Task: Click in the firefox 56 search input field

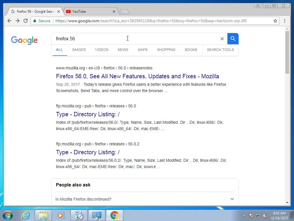Action: tap(137, 39)
